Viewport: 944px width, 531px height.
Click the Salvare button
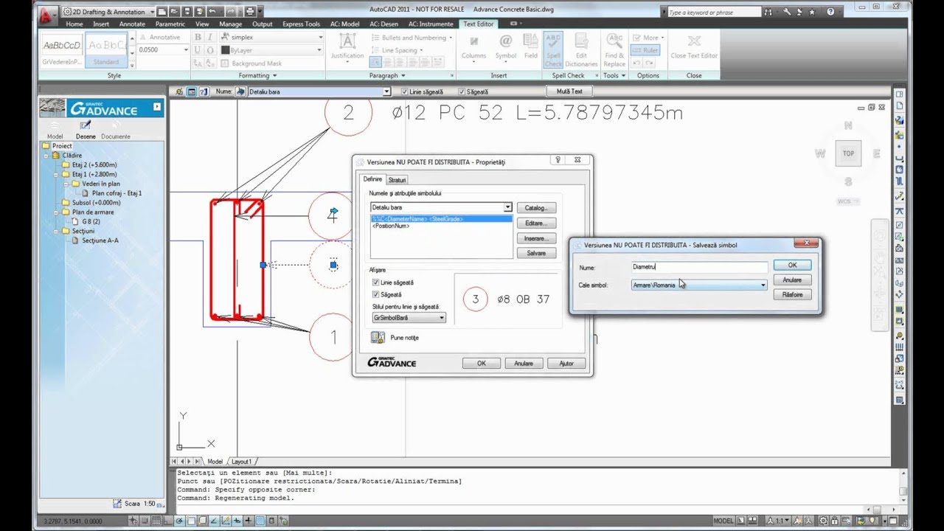click(536, 253)
